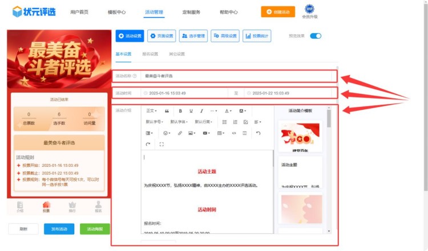Click the underline formatting icon
The width and height of the screenshot is (428, 251).
(191, 111)
